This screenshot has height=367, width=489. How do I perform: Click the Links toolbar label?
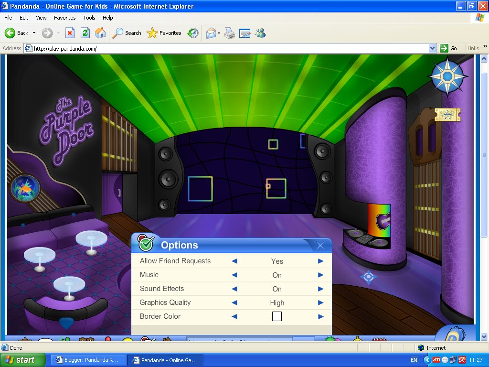tap(473, 48)
